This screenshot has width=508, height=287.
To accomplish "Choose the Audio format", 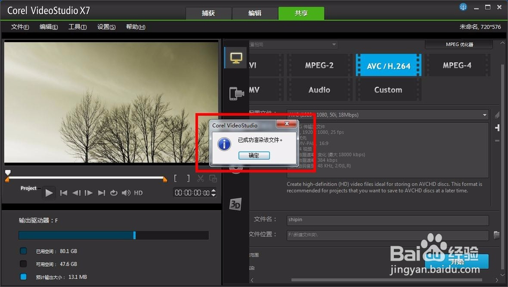I will click(319, 90).
